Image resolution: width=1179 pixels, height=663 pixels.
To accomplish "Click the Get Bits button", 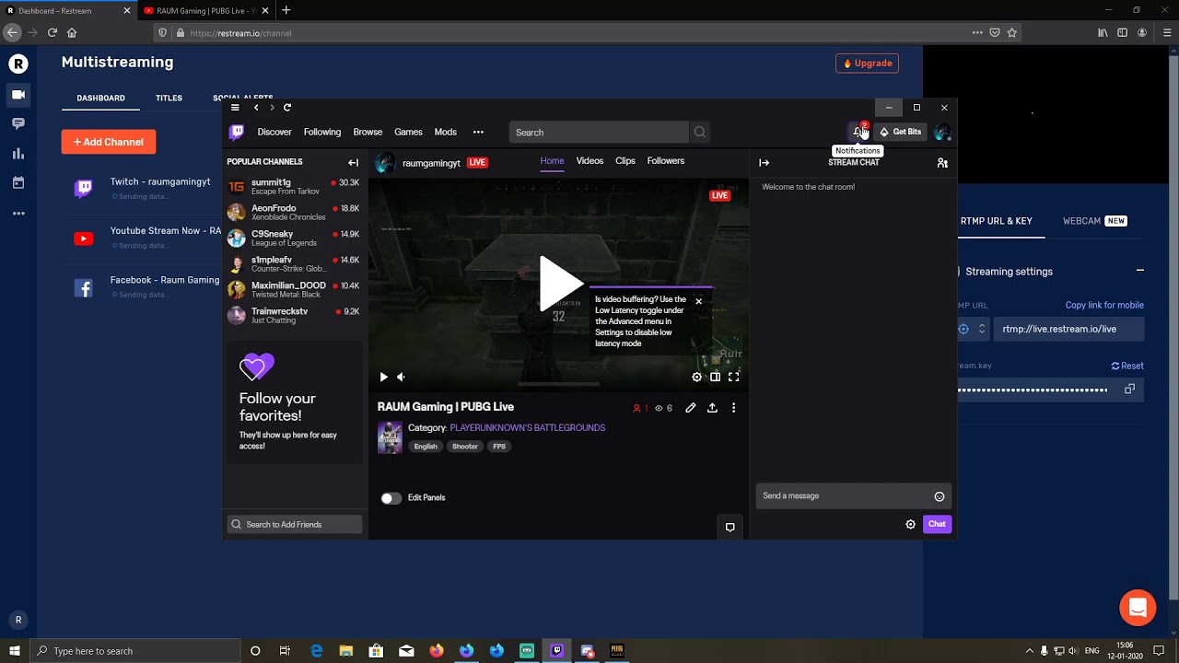I will pyautogui.click(x=900, y=132).
